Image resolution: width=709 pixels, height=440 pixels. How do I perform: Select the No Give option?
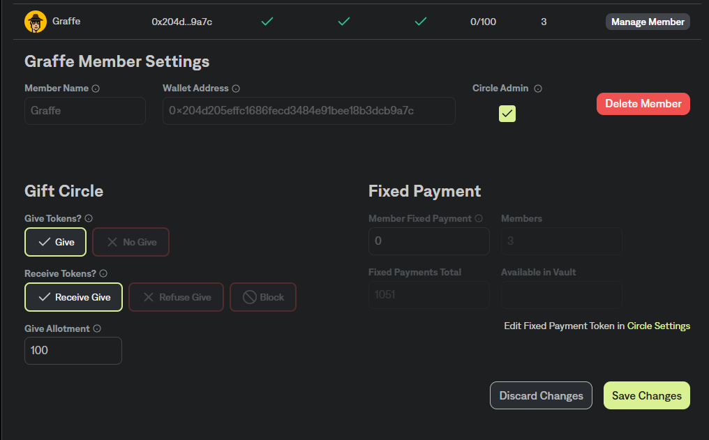click(x=131, y=242)
